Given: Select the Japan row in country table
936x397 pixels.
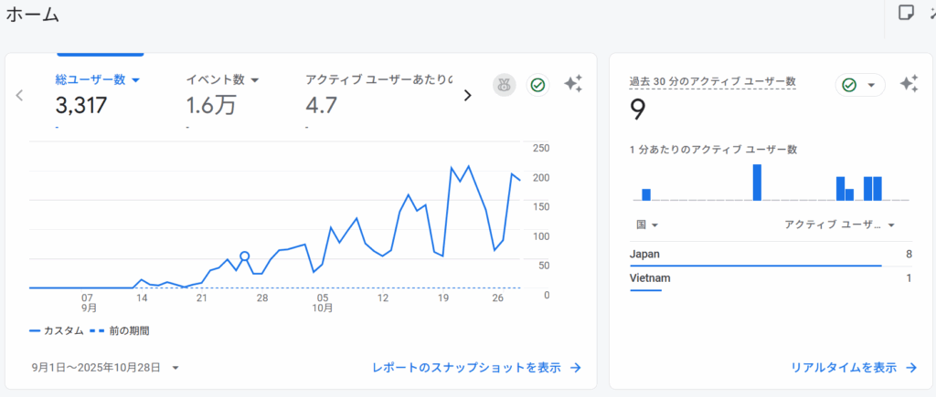Looking at the screenshot, I should tap(770, 254).
